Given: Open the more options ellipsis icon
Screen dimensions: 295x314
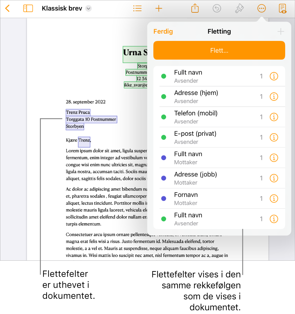Looking at the screenshot, I should click(262, 9).
